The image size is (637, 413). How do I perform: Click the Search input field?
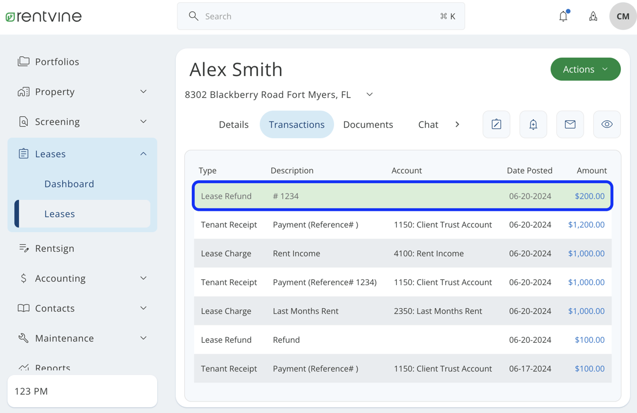click(321, 16)
